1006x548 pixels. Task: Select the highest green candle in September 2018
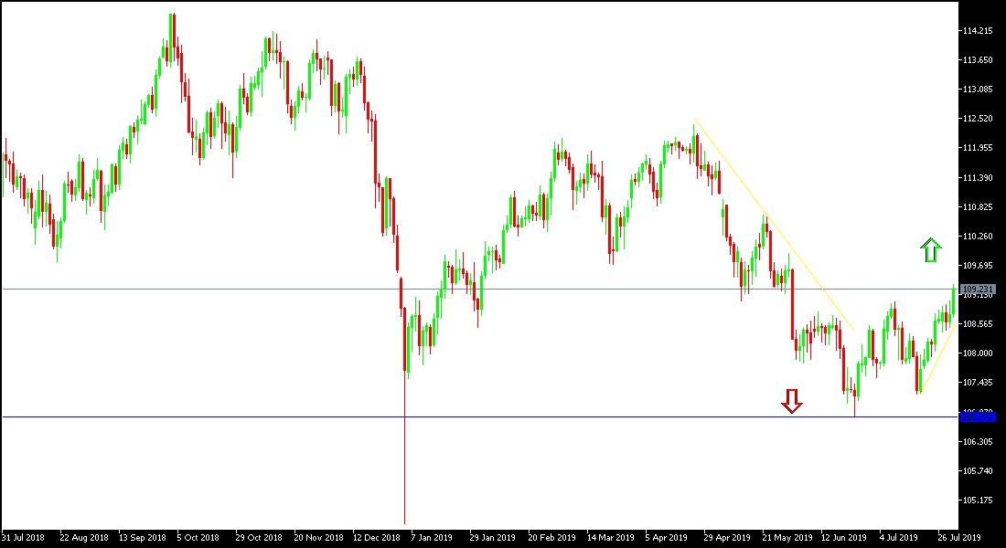click(x=173, y=37)
